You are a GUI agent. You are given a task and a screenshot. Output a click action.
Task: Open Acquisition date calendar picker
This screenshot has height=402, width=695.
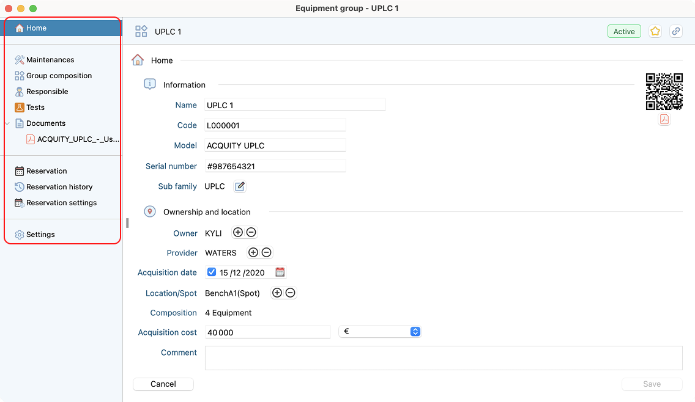tap(280, 272)
